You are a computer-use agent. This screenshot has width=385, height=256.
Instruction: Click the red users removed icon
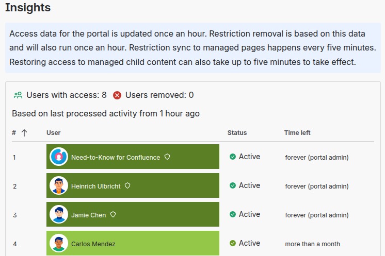[117, 95]
